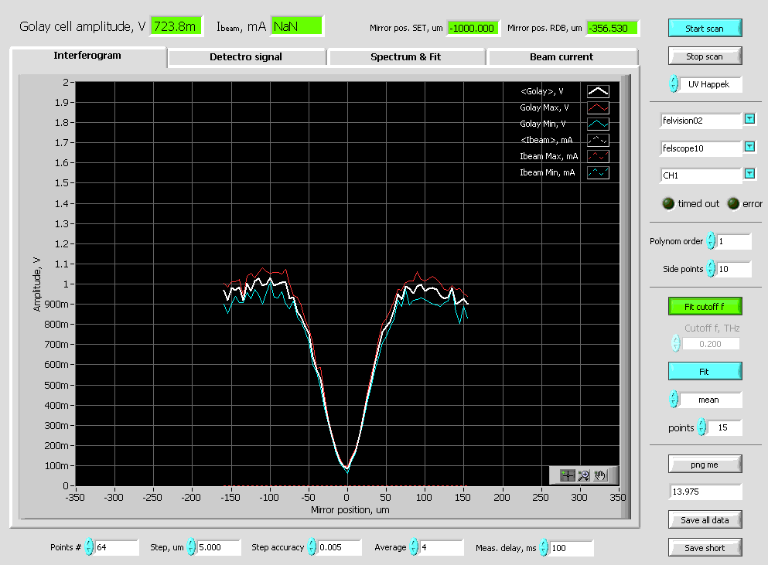Image resolution: width=768 pixels, height=565 pixels.
Task: Click Save all data button
Action: coord(705,520)
